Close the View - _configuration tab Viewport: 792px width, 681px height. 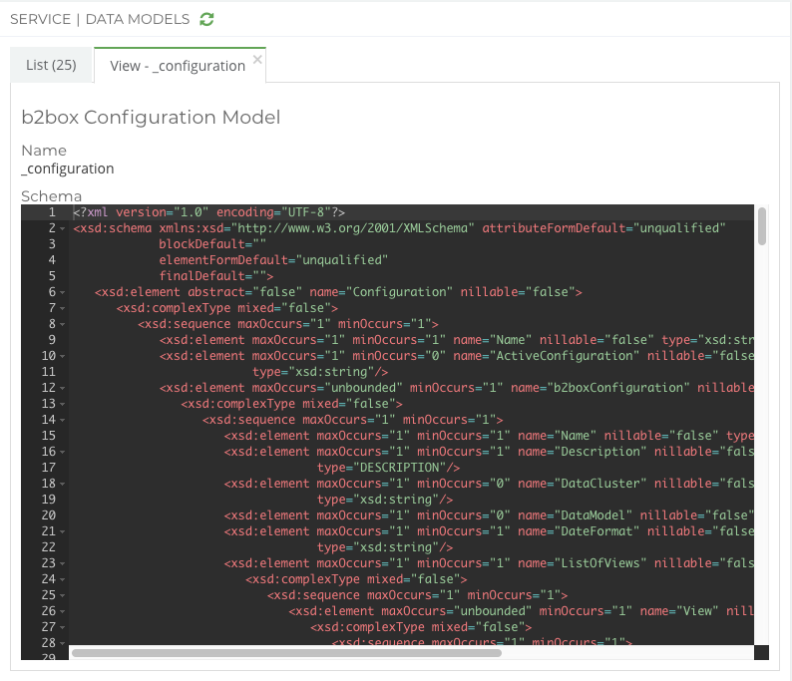pyautogui.click(x=257, y=59)
